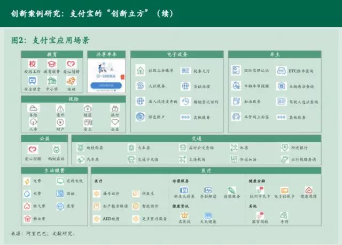Select the 疫苗服务 syringe icon
This screenshot has height=245, width=342.
(231, 190)
